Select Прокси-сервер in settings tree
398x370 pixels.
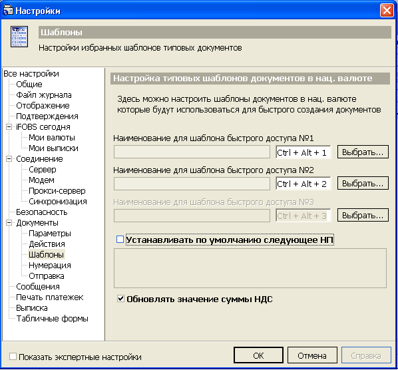57,190
